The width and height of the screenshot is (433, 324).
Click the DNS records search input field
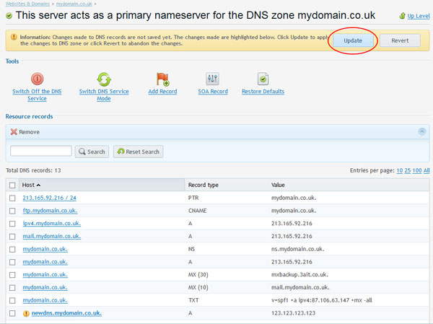pyautogui.click(x=41, y=151)
